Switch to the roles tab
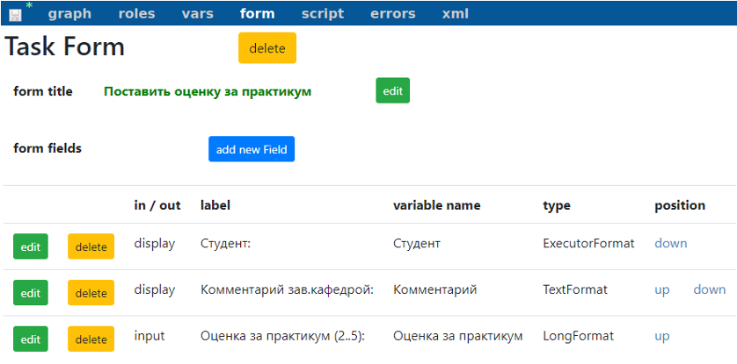 point(137,13)
